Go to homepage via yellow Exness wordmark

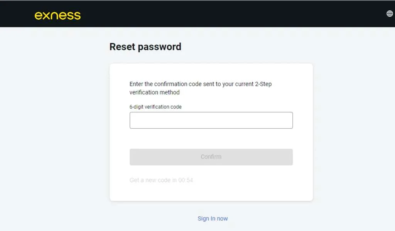point(57,15)
